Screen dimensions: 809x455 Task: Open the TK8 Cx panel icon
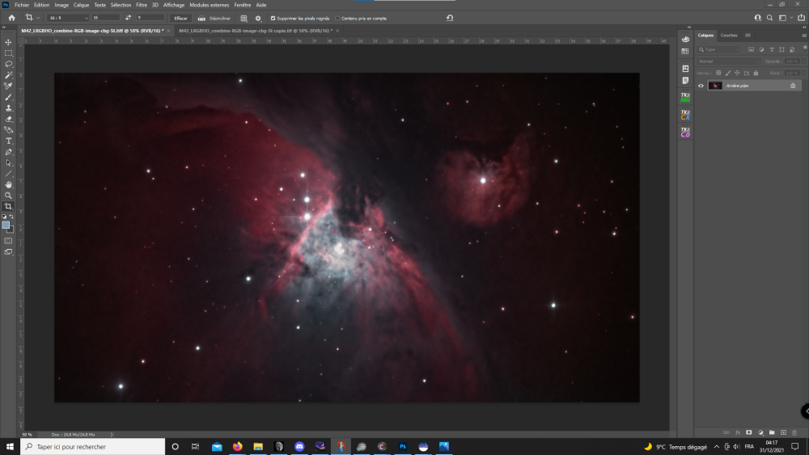(685, 115)
